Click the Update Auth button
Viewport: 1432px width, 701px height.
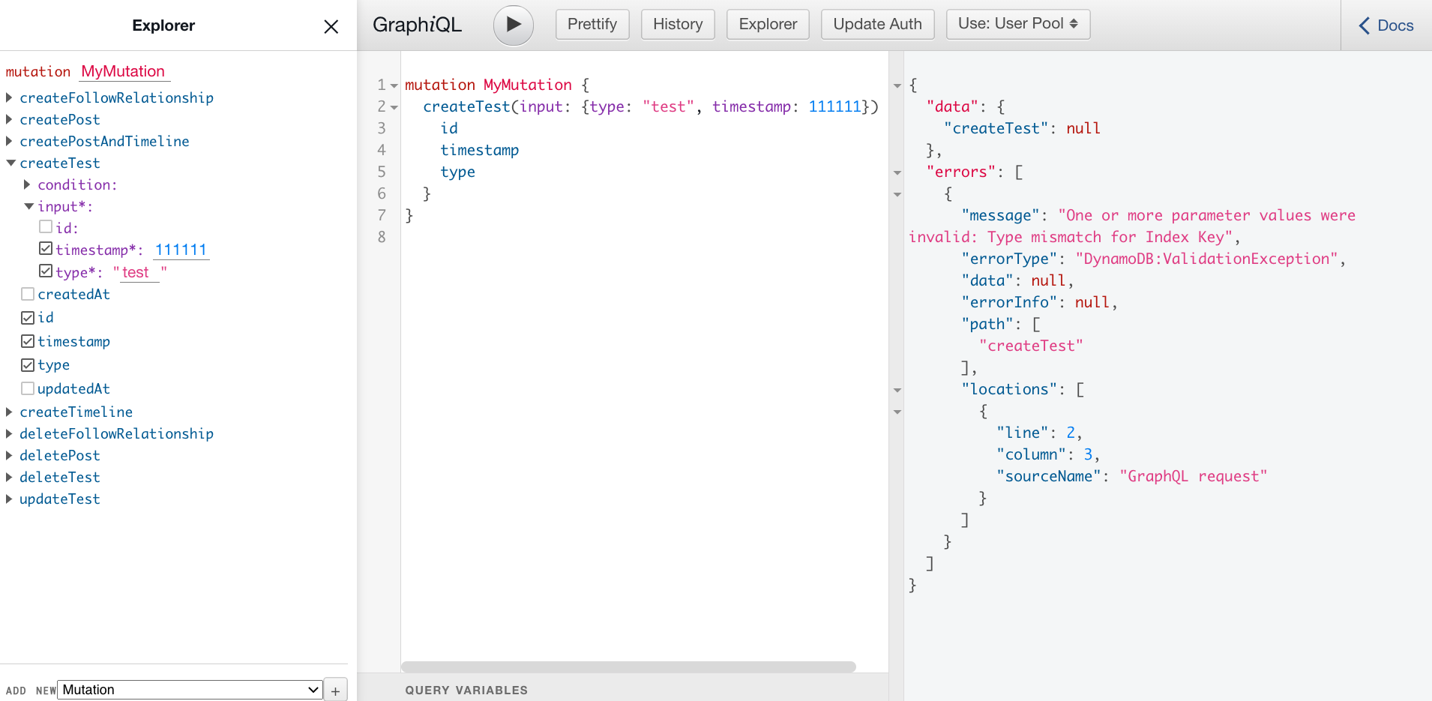coord(877,24)
